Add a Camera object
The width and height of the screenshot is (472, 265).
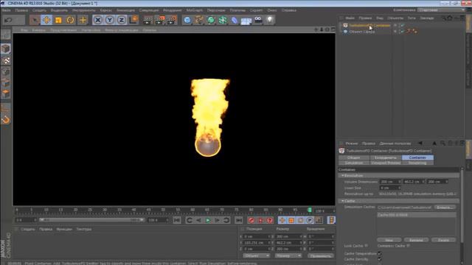coord(258,20)
